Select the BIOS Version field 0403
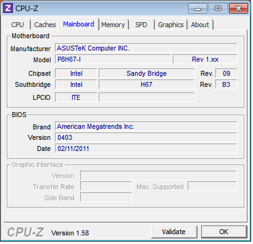Viewport: 253px width, 244px height. tap(146, 137)
